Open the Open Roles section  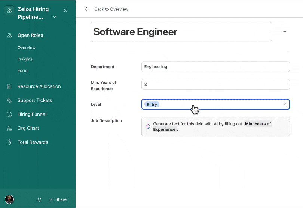pyautogui.click(x=30, y=35)
